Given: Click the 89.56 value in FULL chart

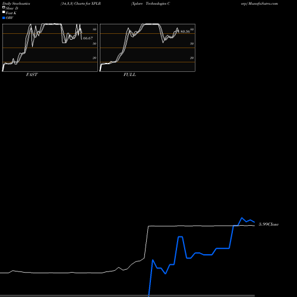Looking at the screenshot, I should tap(185, 31).
